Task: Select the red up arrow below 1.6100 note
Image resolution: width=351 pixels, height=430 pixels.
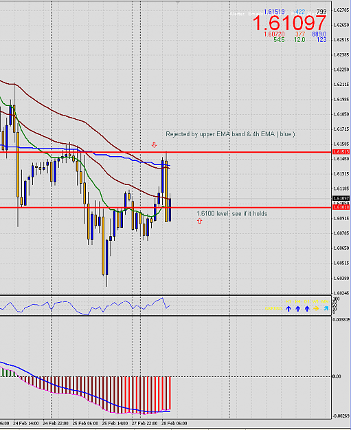Action: (199, 221)
